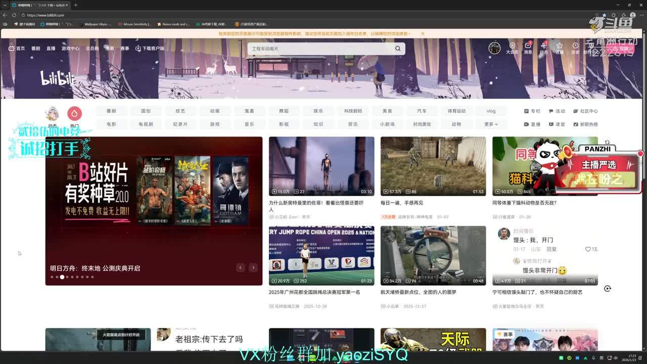Click the red 热门 flame icon
This screenshot has height=364, width=647.
click(x=74, y=113)
